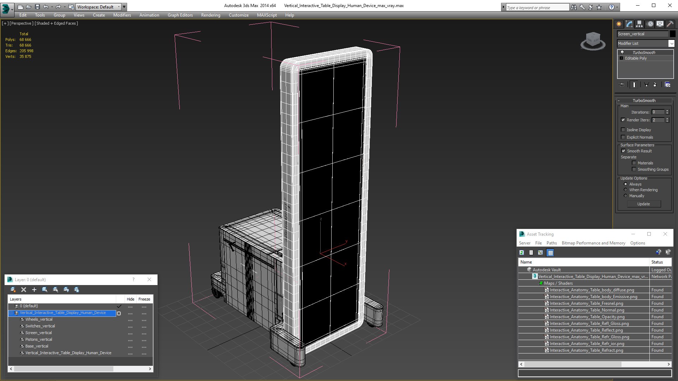Click the Screen_vertical object color swatch
Screen dimensions: 678x381
[672, 34]
